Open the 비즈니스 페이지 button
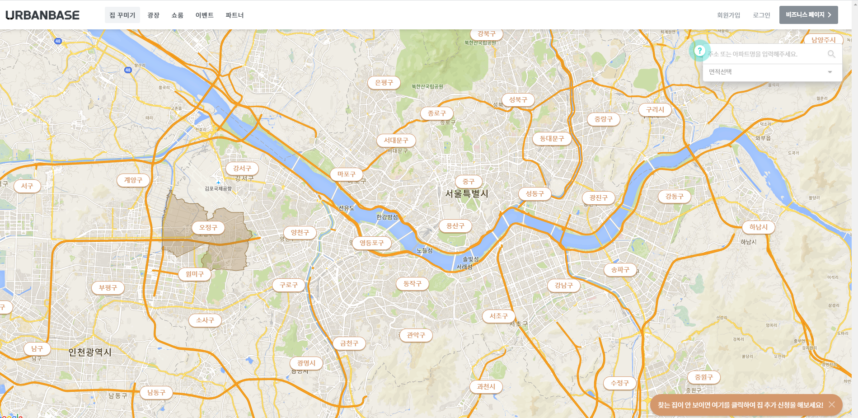The width and height of the screenshot is (858, 418). pos(809,15)
